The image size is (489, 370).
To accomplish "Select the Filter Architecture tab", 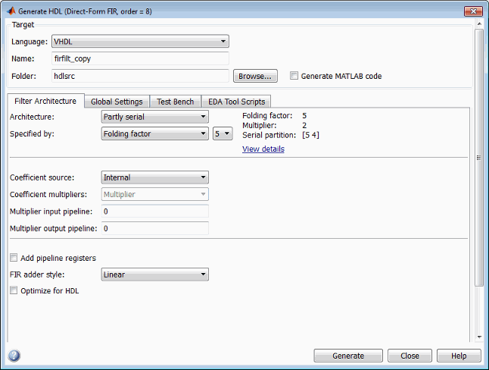I will click(45, 101).
